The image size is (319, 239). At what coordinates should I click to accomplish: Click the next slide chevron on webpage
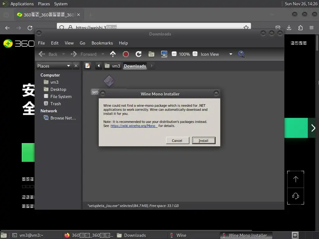(313, 128)
